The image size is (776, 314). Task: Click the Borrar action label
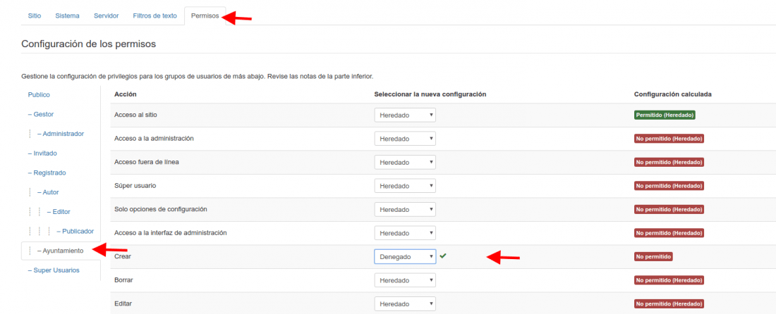click(x=123, y=280)
